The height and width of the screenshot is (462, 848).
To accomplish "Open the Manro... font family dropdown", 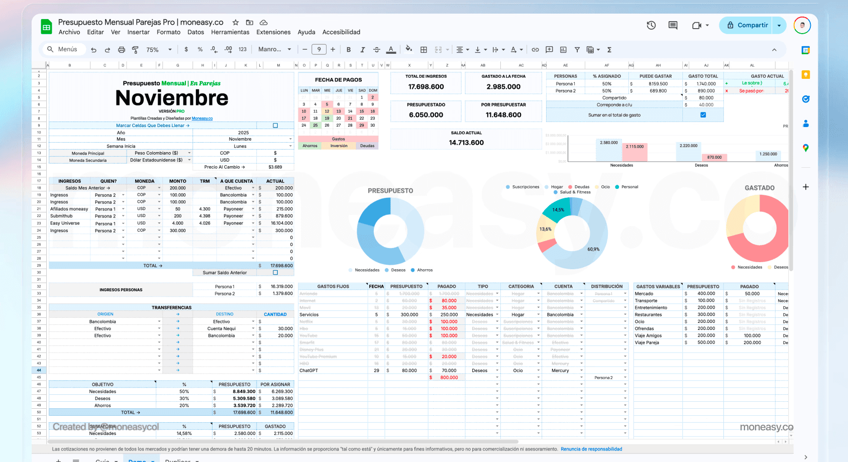I will 275,50.
